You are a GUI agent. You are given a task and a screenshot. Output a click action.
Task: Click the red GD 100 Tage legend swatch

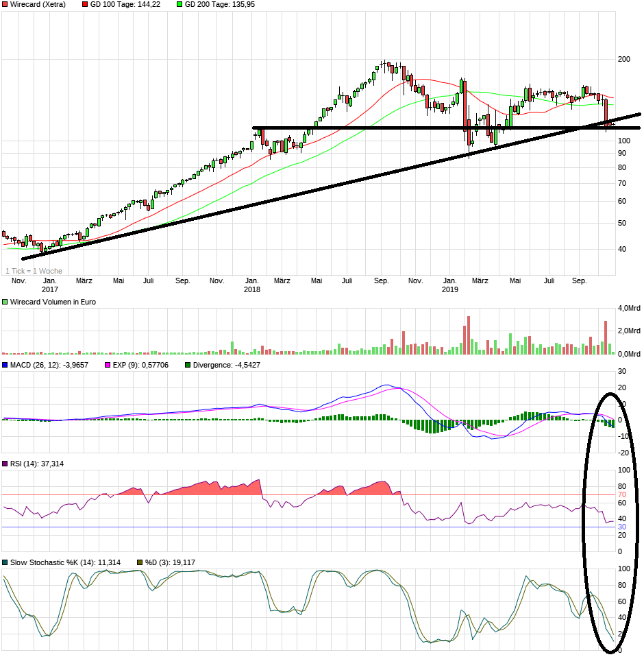pos(85,5)
